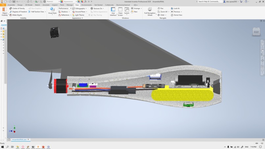
Task: Activate Clean Screen mode
Action: (x=120, y=12)
